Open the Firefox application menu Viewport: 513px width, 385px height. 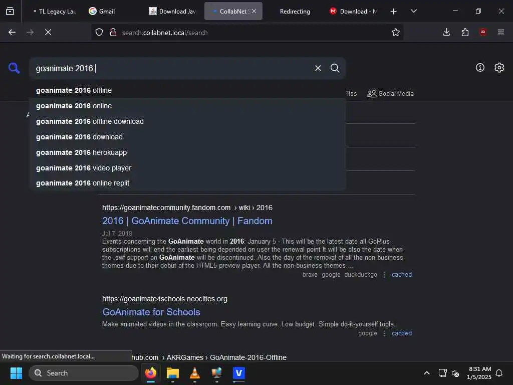pyautogui.click(x=500, y=32)
